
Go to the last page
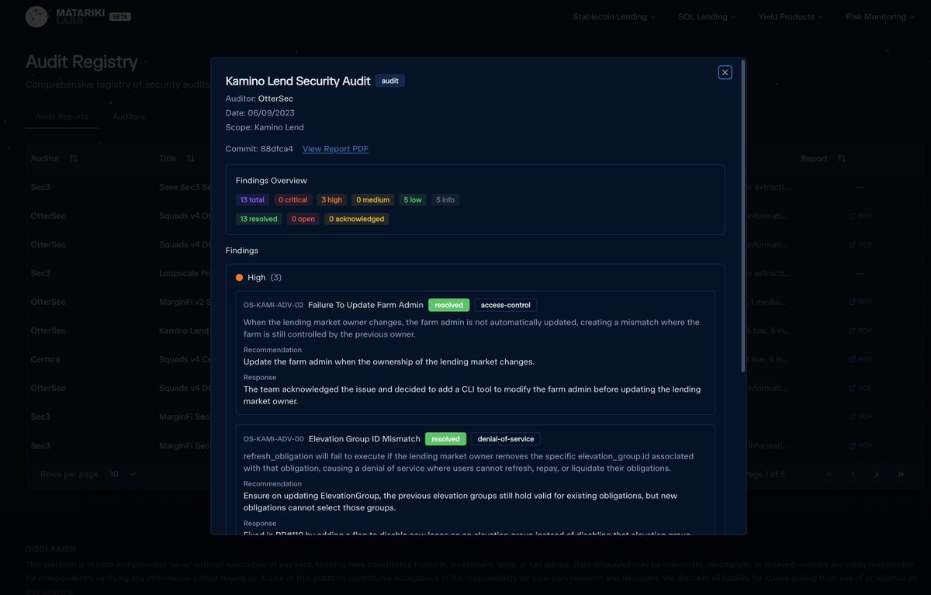point(901,474)
